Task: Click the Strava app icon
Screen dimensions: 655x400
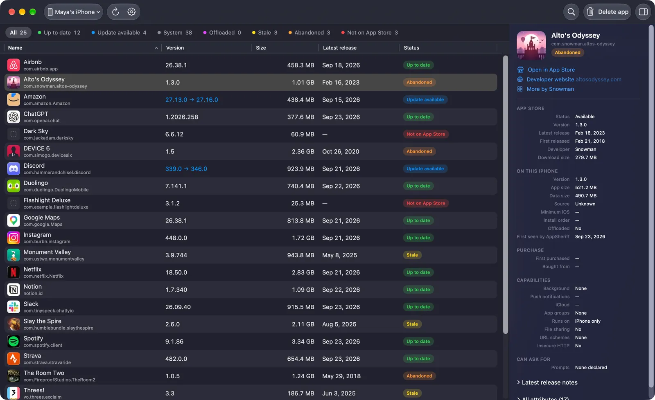Action: 14,359
